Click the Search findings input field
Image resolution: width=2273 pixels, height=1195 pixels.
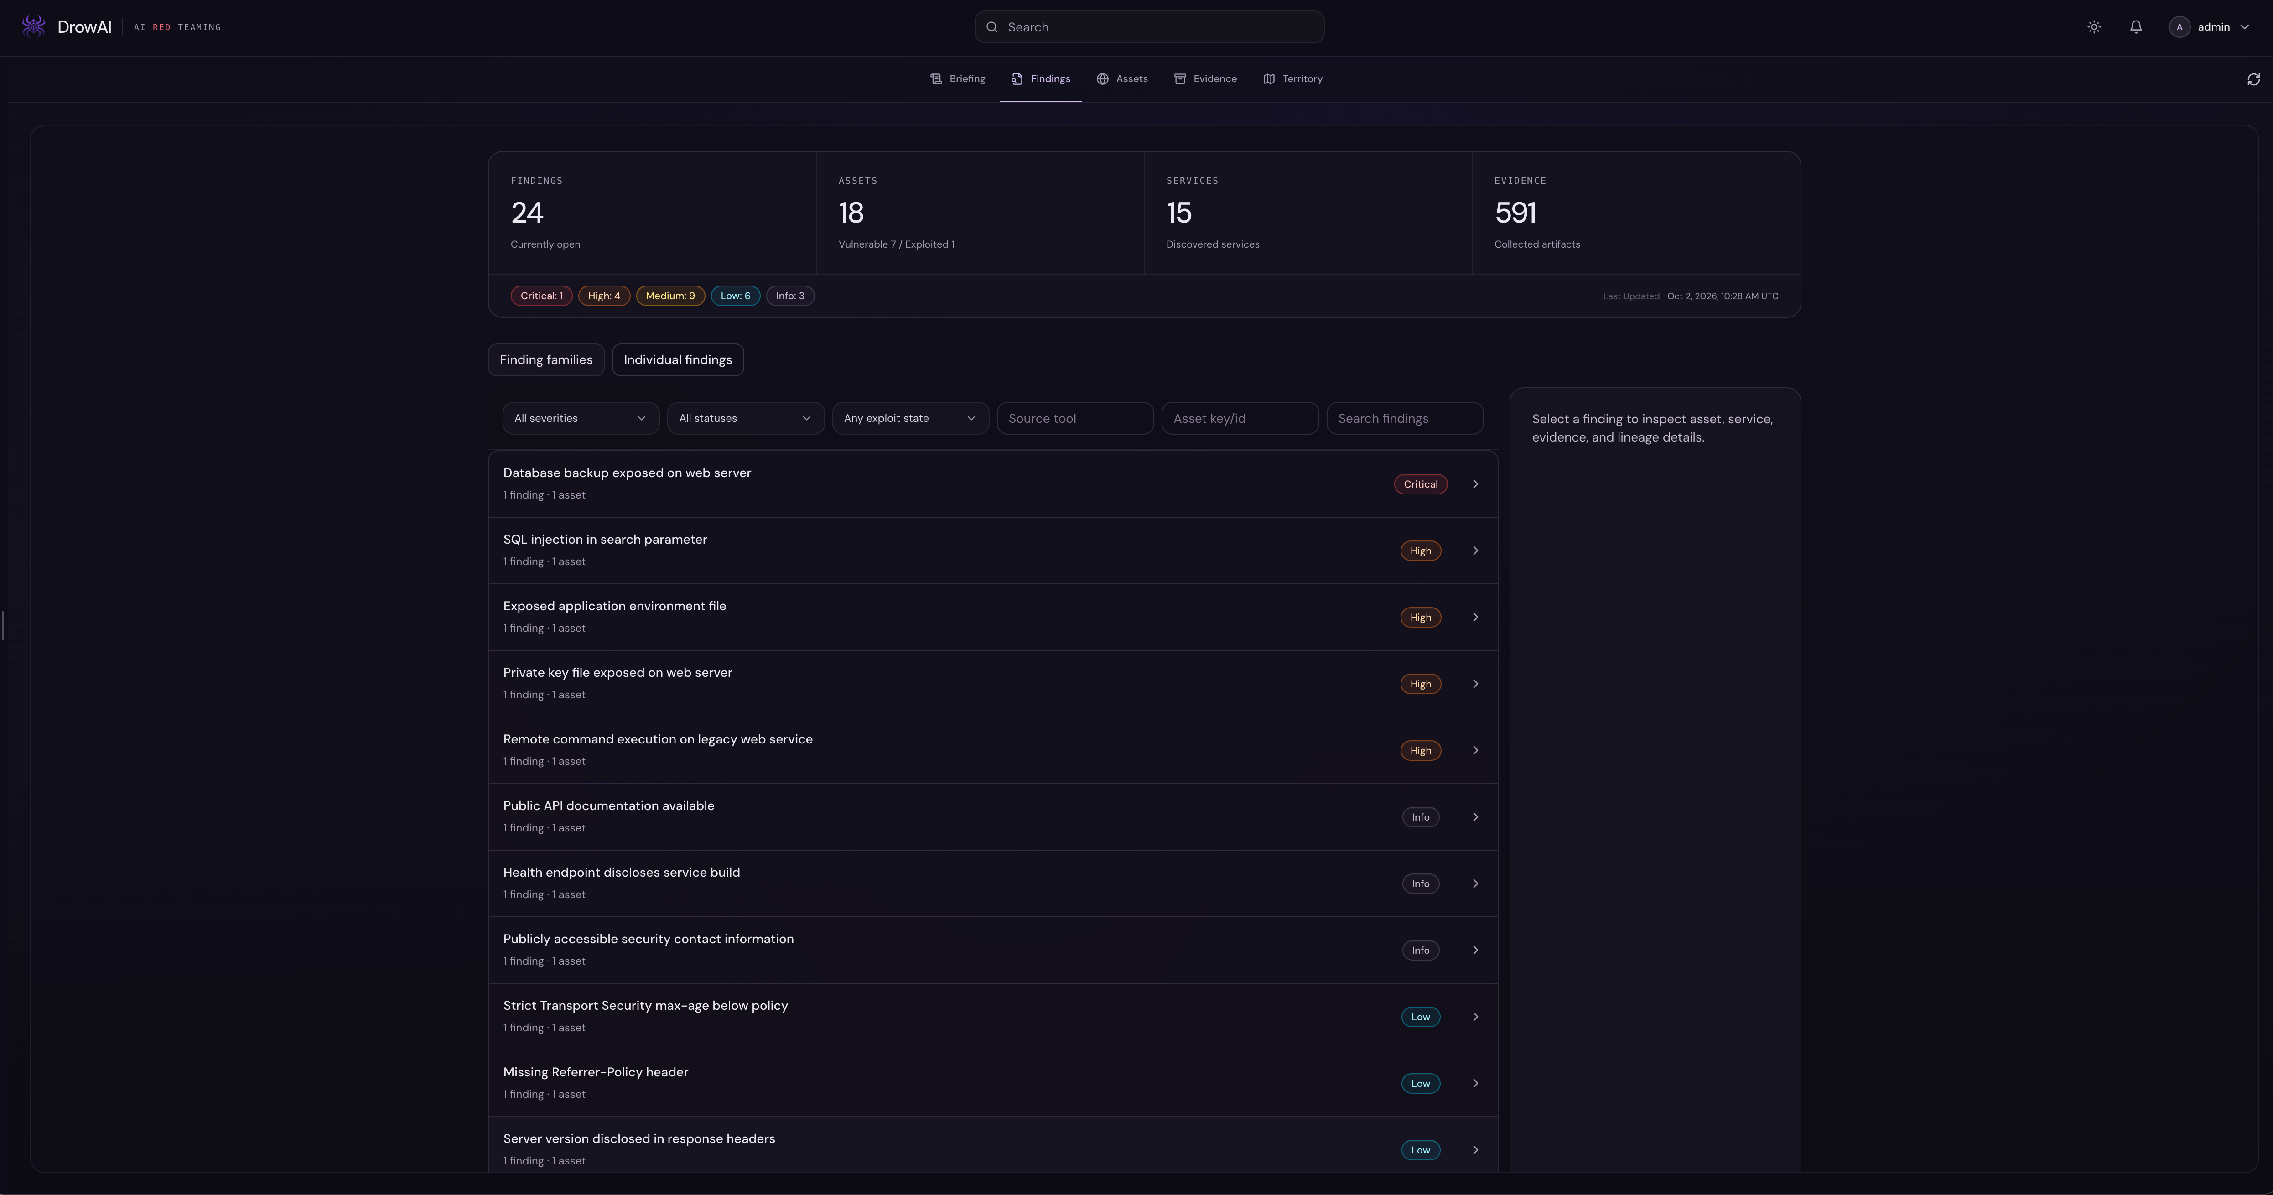(1404, 418)
